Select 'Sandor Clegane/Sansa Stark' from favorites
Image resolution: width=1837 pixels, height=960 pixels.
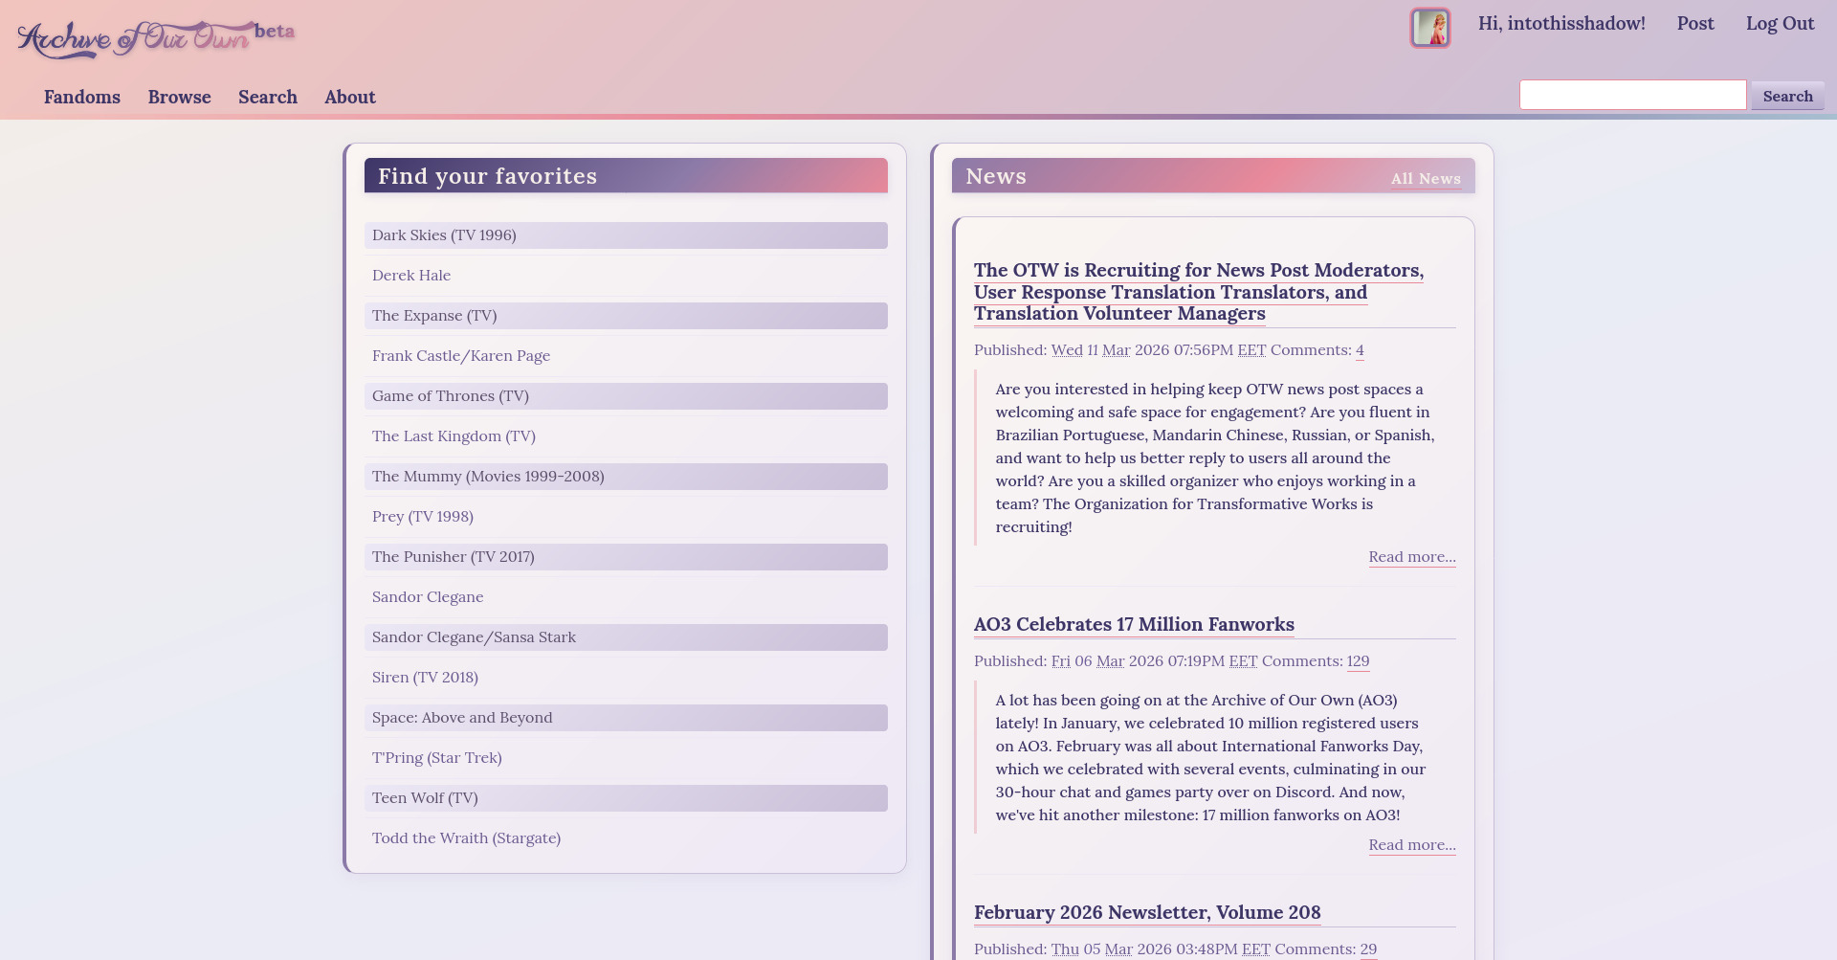[x=474, y=636]
